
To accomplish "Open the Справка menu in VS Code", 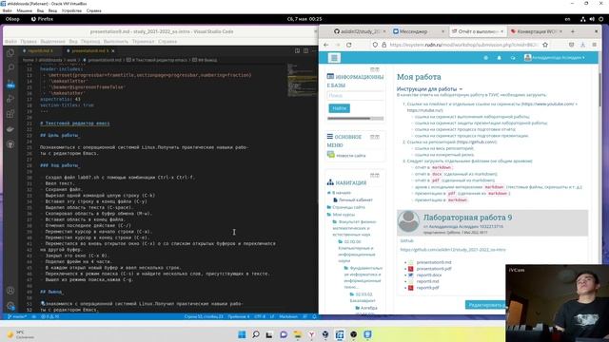I will coord(167,42).
